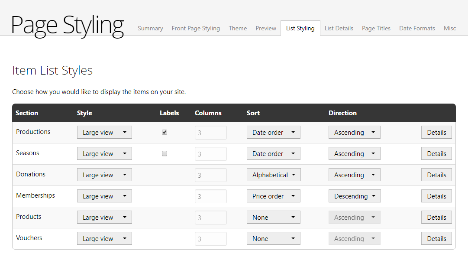Click the Details button for Memberships
Screen dimensions: 468x257
click(x=436, y=196)
